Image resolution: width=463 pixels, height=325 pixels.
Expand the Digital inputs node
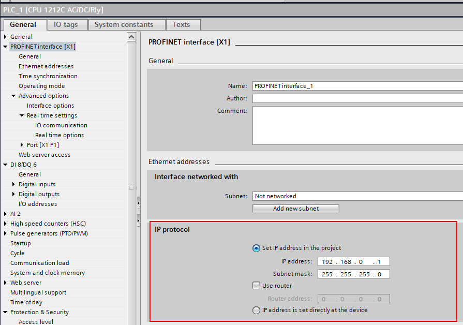[x=13, y=184]
